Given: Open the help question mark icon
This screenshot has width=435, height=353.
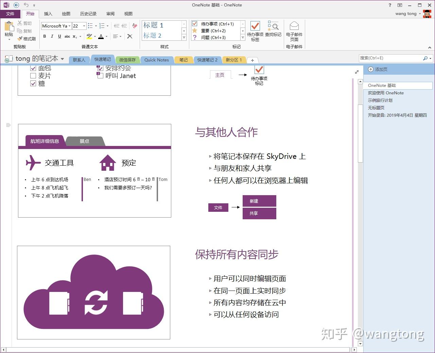Looking at the screenshot, I should (x=390, y=5).
